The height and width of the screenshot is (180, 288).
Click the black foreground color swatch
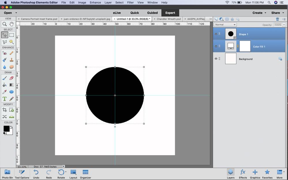pos(6,129)
